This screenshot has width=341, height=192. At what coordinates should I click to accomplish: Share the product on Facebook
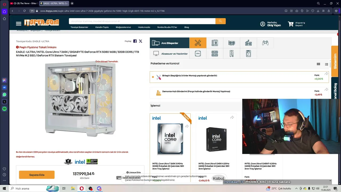pyautogui.click(x=135, y=41)
